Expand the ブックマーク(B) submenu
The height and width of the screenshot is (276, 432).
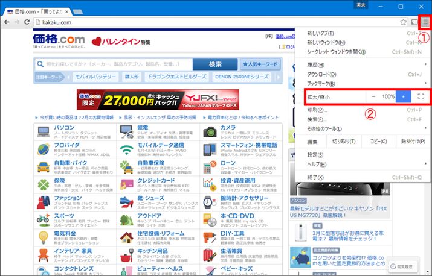click(363, 84)
